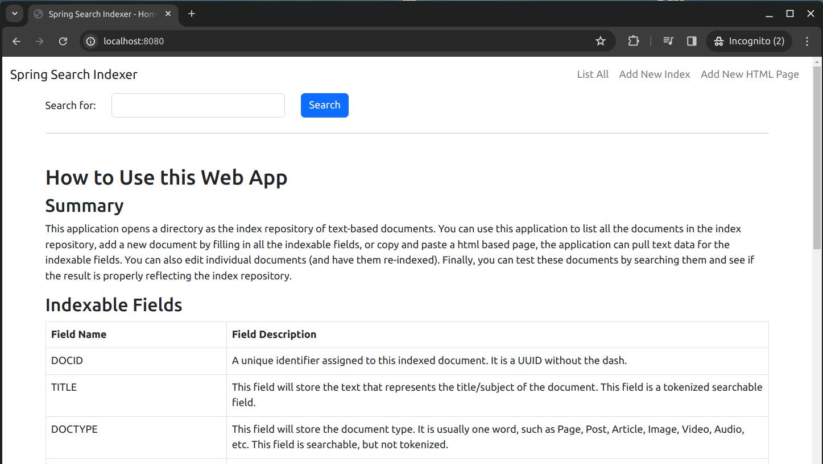Open Add New HTML Page link
Image resolution: width=823 pixels, height=464 pixels.
point(749,74)
